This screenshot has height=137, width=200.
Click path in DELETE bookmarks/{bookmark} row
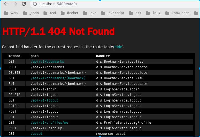pyautogui.click(x=58, y=73)
